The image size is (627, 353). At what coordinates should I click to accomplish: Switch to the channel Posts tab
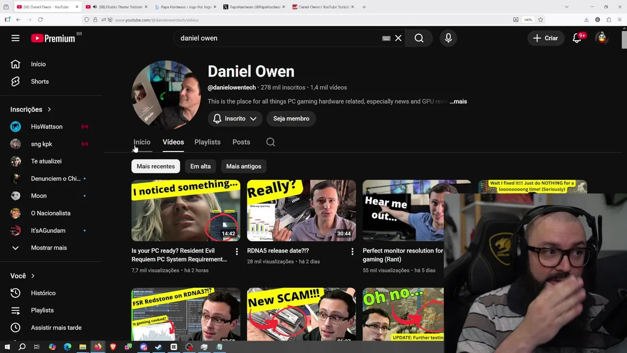coord(241,142)
